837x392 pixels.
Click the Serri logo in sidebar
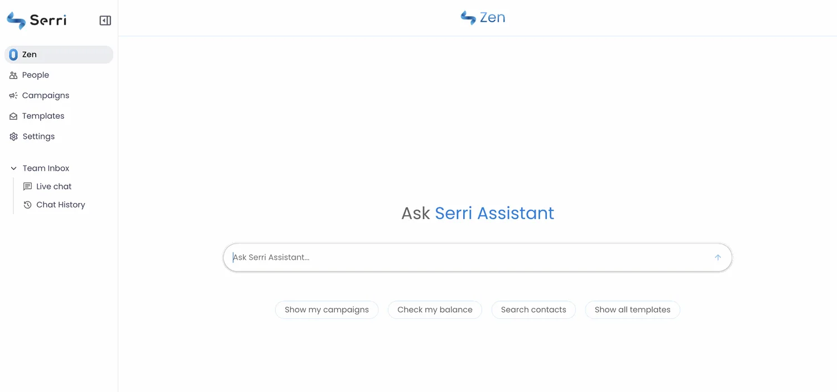[36, 21]
